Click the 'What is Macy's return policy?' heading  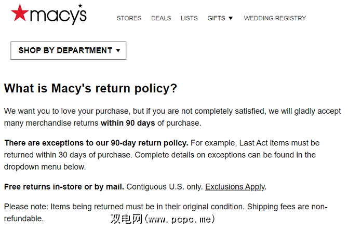(91, 88)
